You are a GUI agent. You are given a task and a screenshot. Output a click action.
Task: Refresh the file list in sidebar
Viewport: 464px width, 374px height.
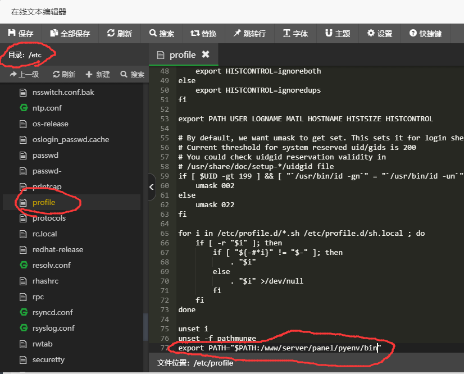click(64, 74)
